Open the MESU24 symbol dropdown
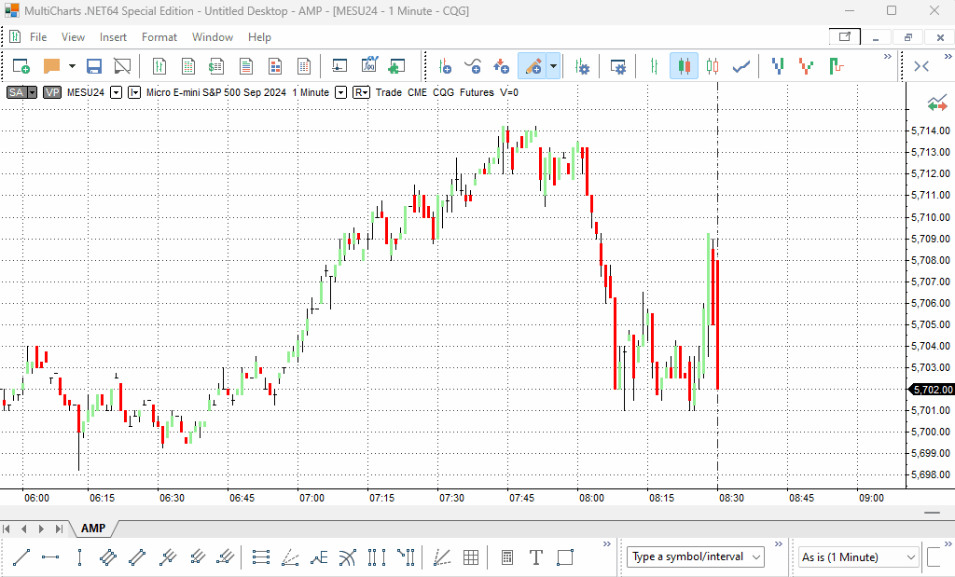 tap(117, 92)
